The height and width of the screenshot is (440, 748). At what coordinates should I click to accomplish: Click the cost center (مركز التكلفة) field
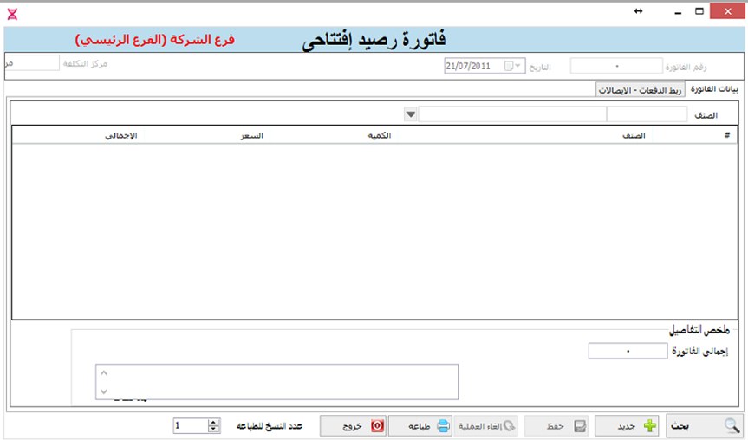coord(33,63)
